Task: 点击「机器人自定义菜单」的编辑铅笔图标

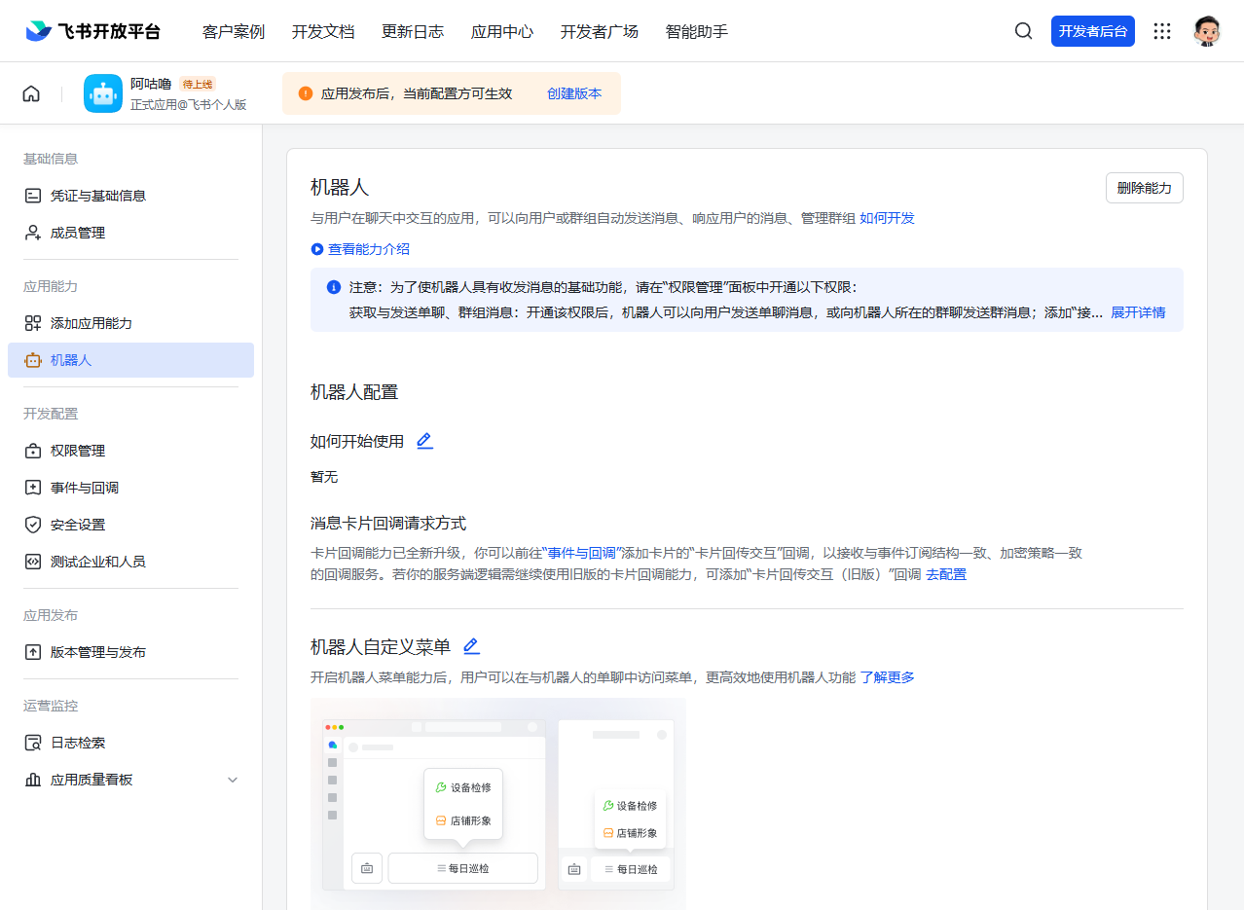Action: (471, 645)
